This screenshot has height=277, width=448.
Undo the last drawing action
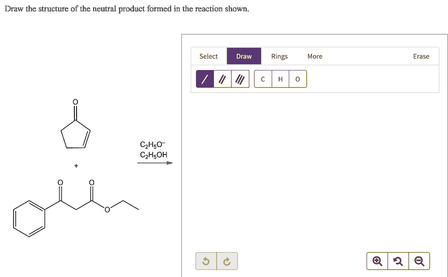click(206, 260)
